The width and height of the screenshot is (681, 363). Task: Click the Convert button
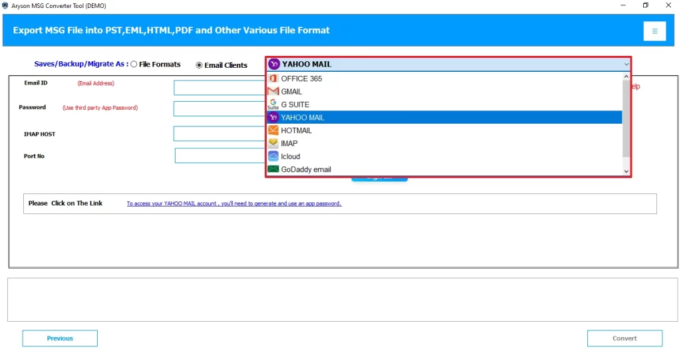click(624, 338)
